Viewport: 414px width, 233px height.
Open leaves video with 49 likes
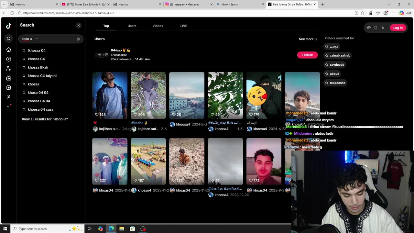click(225, 95)
